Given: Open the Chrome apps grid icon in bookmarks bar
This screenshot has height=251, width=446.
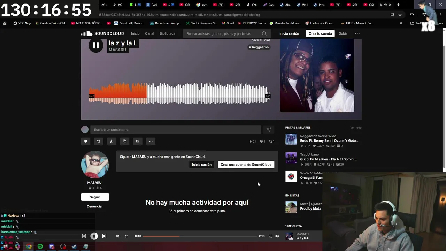Looking at the screenshot, I should [x=5, y=23].
